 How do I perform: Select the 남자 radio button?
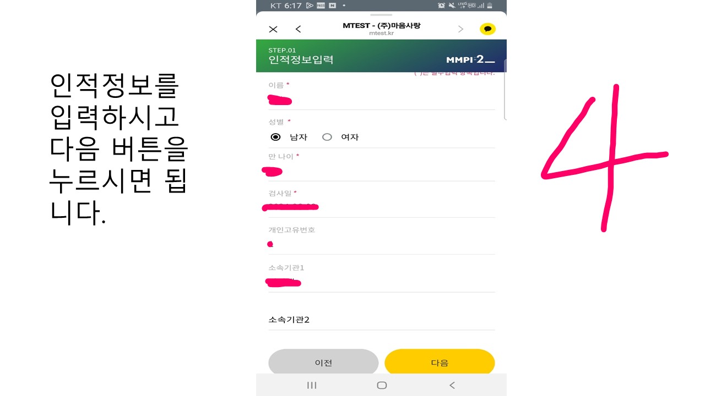(x=276, y=137)
